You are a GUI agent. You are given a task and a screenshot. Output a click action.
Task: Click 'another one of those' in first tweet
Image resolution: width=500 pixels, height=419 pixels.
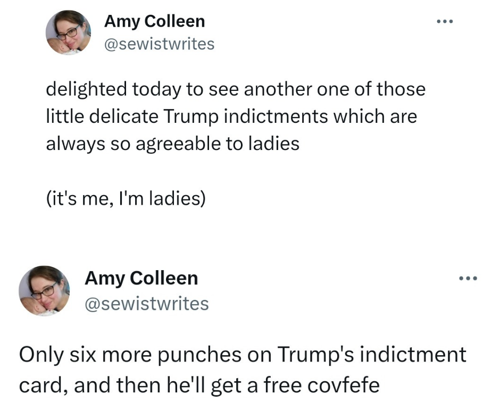335,89
